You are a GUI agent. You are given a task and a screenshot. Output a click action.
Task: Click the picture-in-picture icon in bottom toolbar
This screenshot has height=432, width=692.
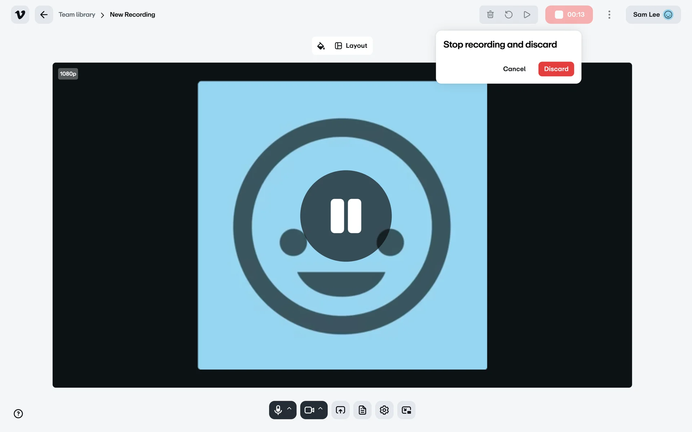click(406, 410)
